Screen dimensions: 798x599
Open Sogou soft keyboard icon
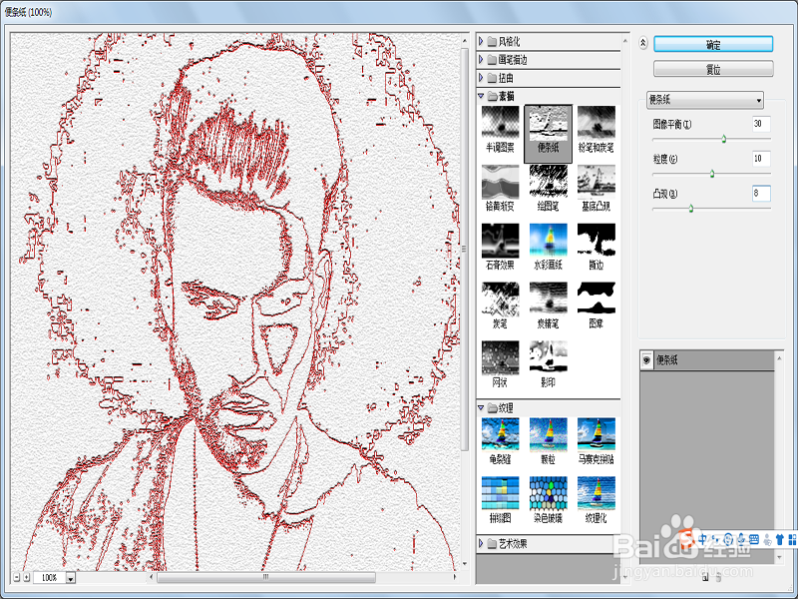pos(754,539)
